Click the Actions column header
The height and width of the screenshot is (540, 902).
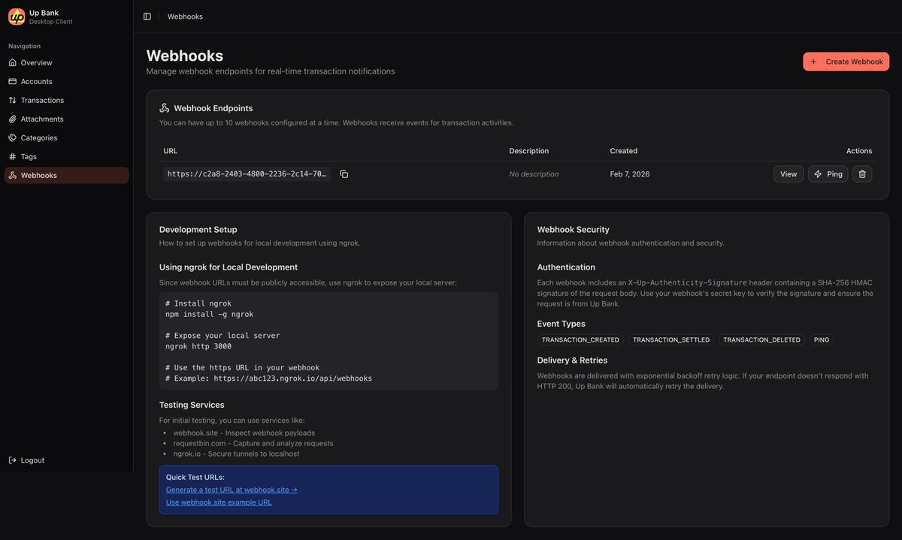(x=859, y=151)
